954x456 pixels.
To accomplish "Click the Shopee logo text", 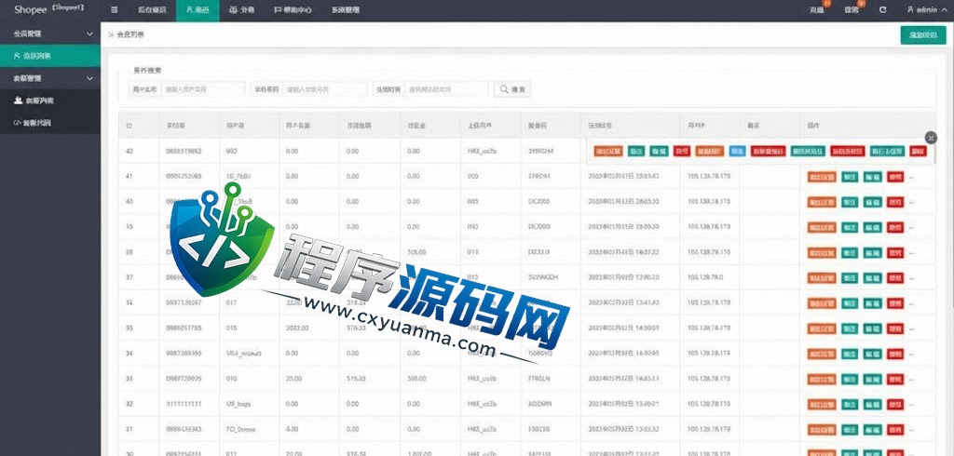I will pos(31,9).
